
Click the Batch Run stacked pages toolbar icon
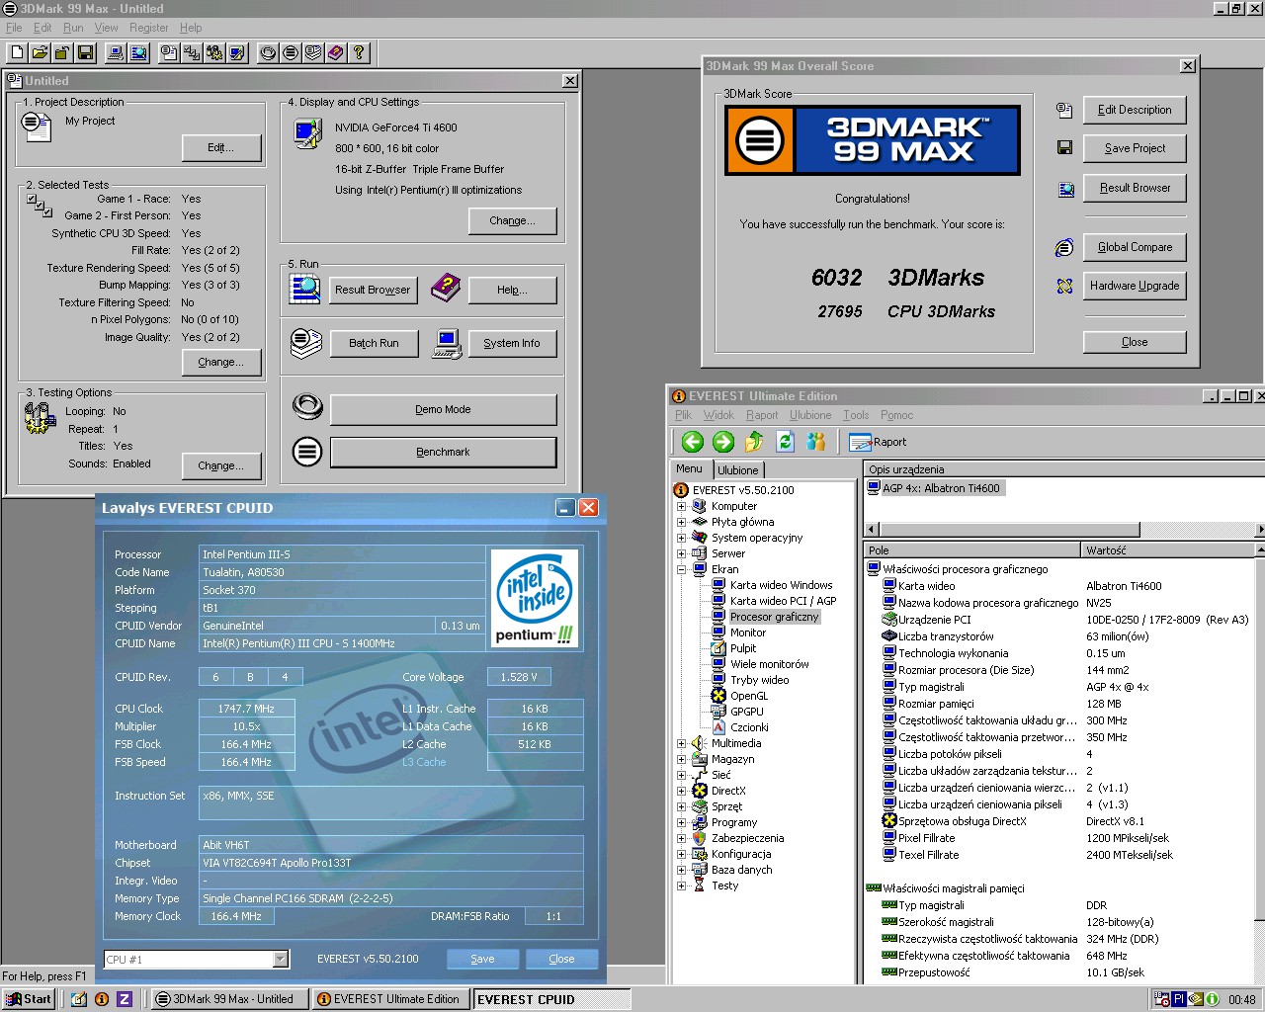click(313, 52)
